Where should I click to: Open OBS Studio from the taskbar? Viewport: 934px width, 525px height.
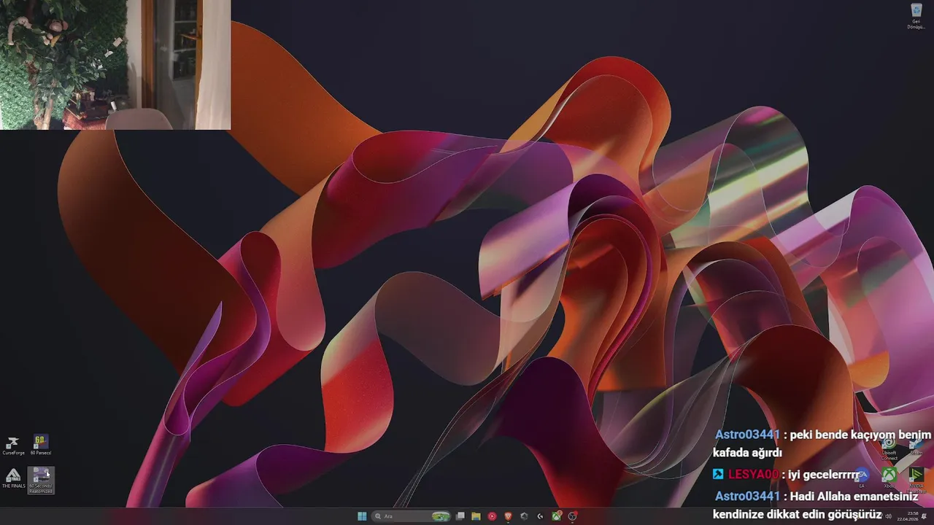point(572,516)
